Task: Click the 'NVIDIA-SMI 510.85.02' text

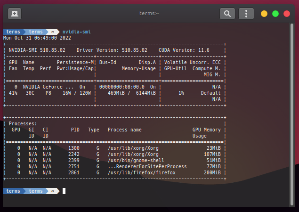Action: tap(37, 50)
